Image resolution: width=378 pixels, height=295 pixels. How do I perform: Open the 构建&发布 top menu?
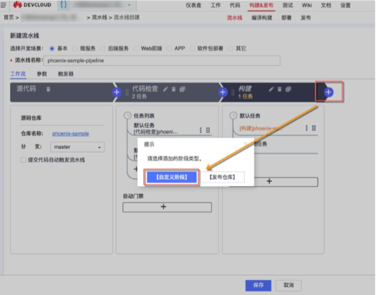pyautogui.click(x=261, y=5)
